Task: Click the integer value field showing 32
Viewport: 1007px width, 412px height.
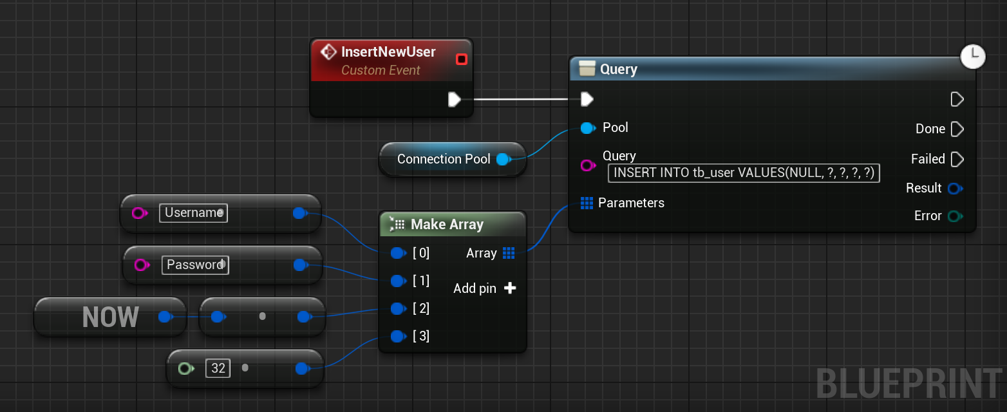Action: click(x=218, y=368)
